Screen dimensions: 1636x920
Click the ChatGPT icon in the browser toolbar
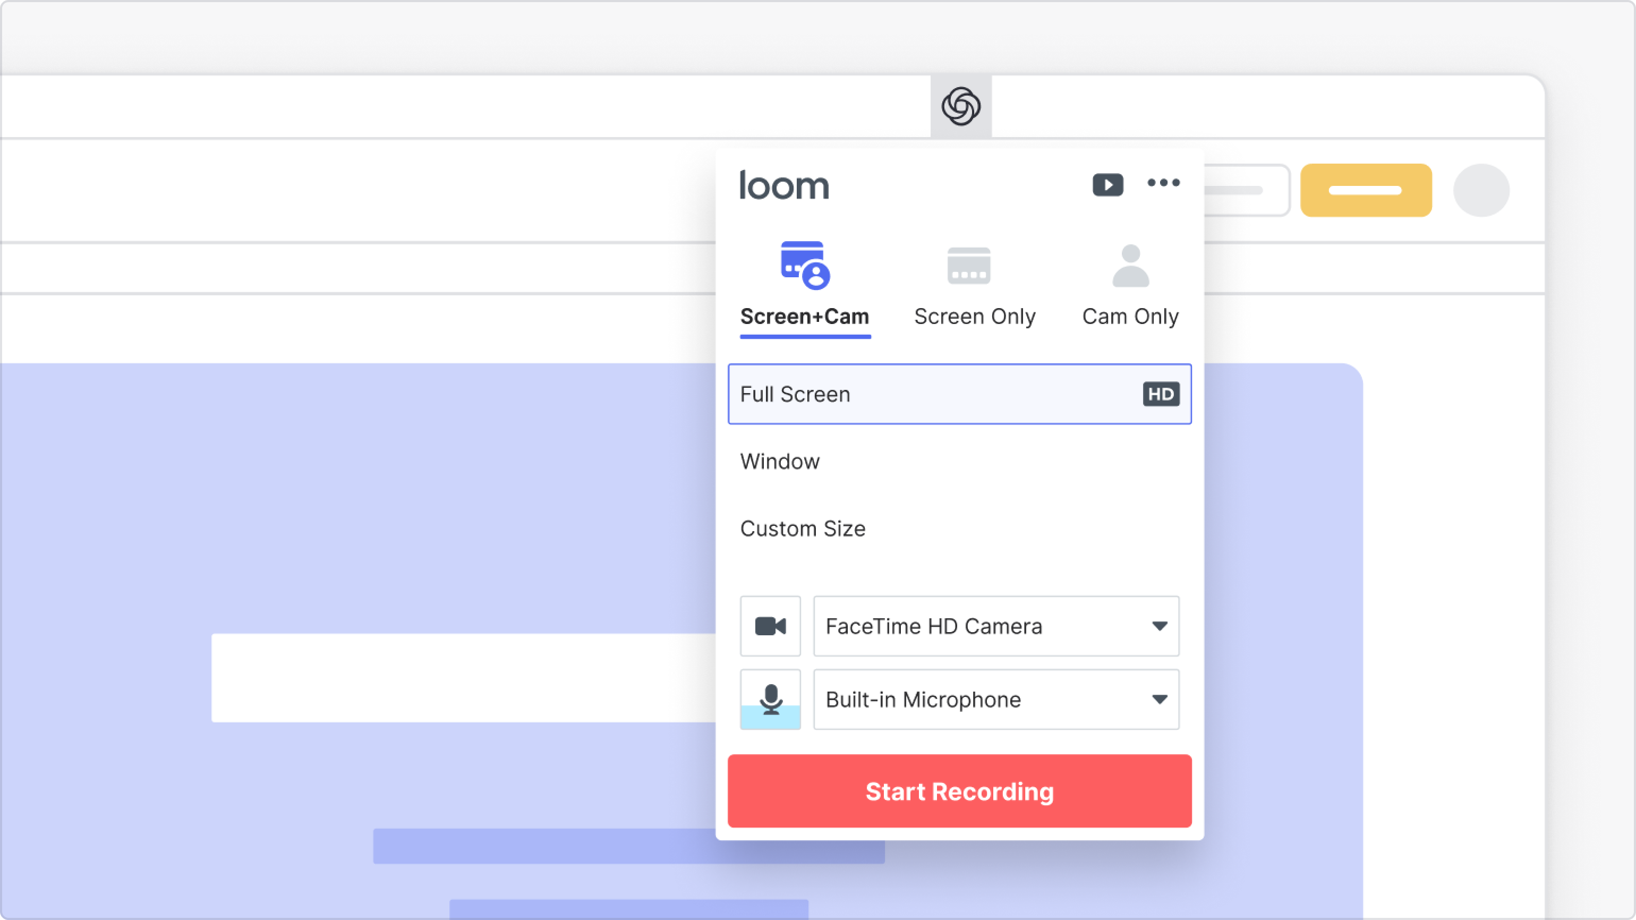point(960,105)
